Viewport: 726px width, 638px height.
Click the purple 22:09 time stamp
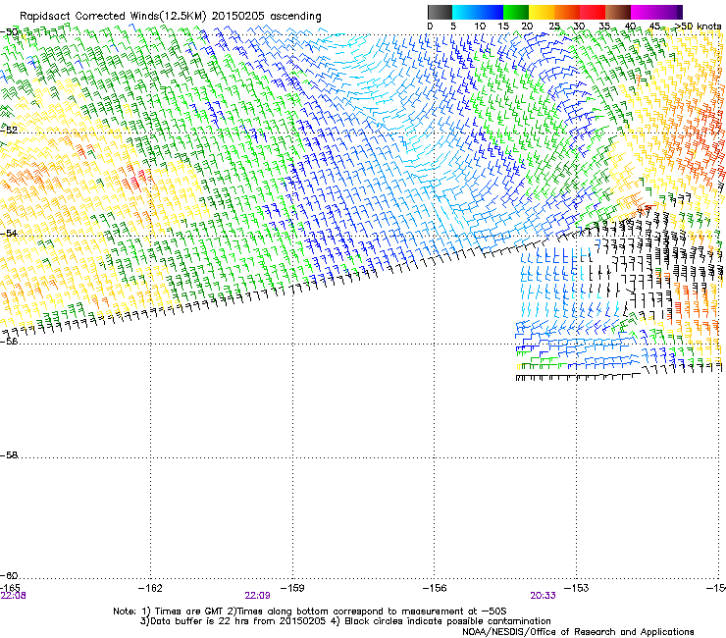[x=257, y=596]
